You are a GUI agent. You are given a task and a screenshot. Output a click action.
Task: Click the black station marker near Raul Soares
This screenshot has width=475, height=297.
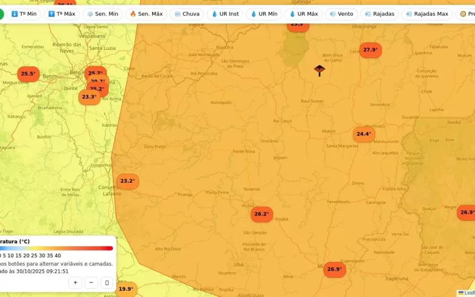pyautogui.click(x=319, y=70)
